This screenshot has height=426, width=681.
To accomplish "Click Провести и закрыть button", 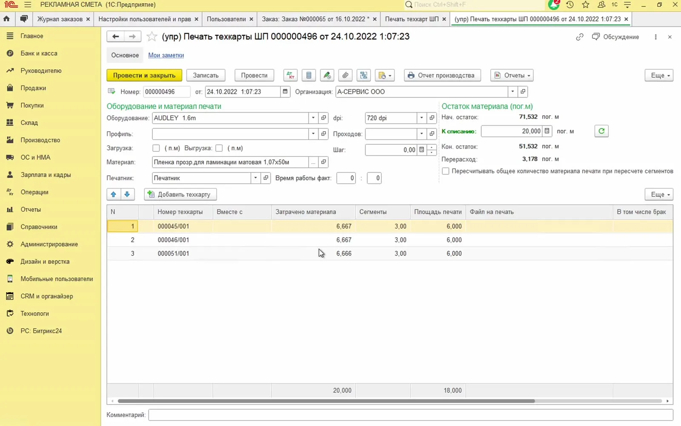I will 144,75.
